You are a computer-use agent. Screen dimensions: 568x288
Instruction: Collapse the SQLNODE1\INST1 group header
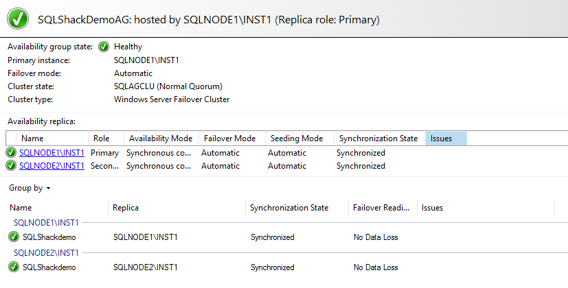46,222
